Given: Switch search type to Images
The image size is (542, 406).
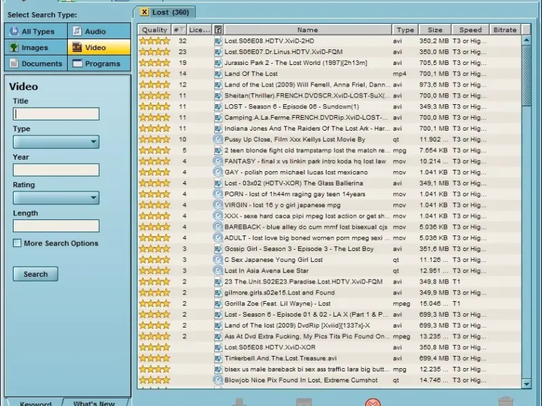Looking at the screenshot, I should point(35,47).
